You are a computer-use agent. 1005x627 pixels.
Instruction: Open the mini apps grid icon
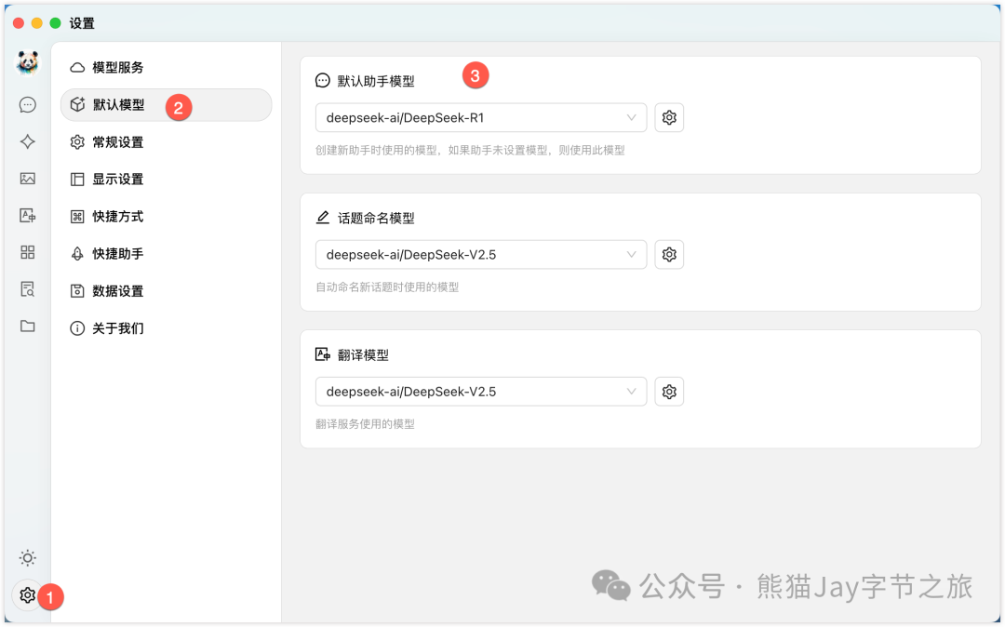click(28, 252)
